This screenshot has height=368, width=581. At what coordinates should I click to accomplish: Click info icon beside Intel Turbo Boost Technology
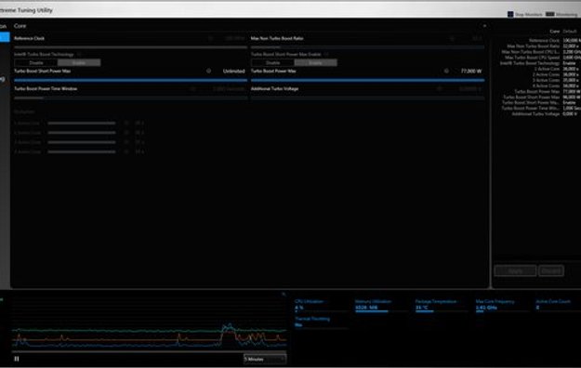pos(79,54)
